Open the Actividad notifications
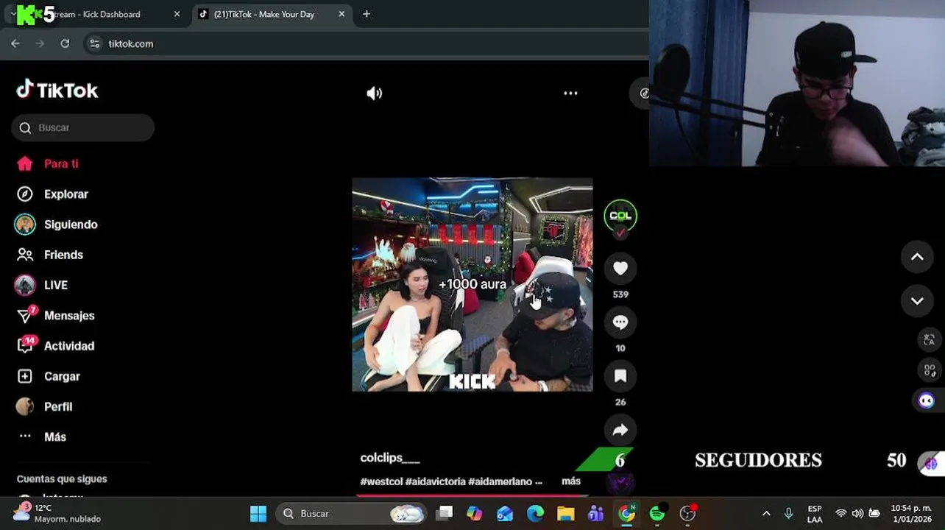The width and height of the screenshot is (945, 530). (x=69, y=346)
